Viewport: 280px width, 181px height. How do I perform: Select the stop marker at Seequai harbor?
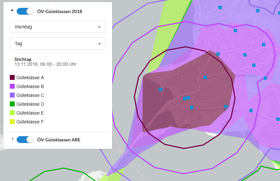(x=160, y=89)
